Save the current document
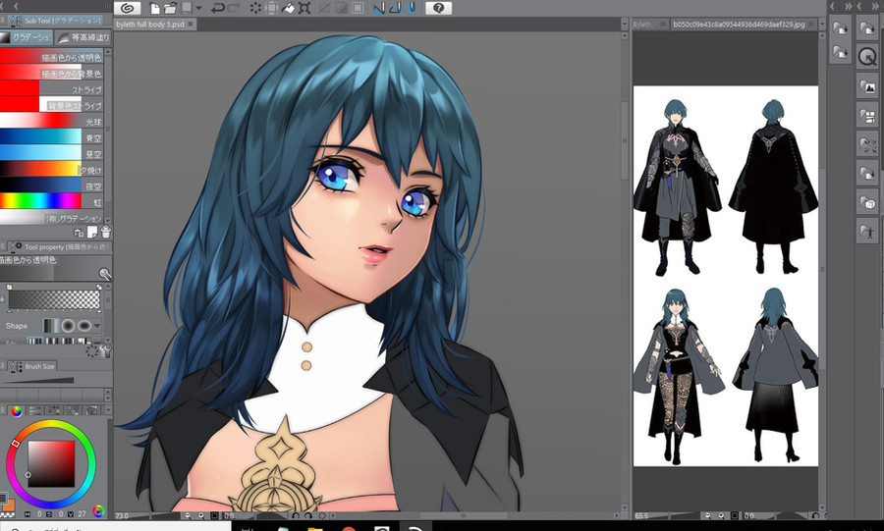The image size is (884, 531). (x=187, y=9)
